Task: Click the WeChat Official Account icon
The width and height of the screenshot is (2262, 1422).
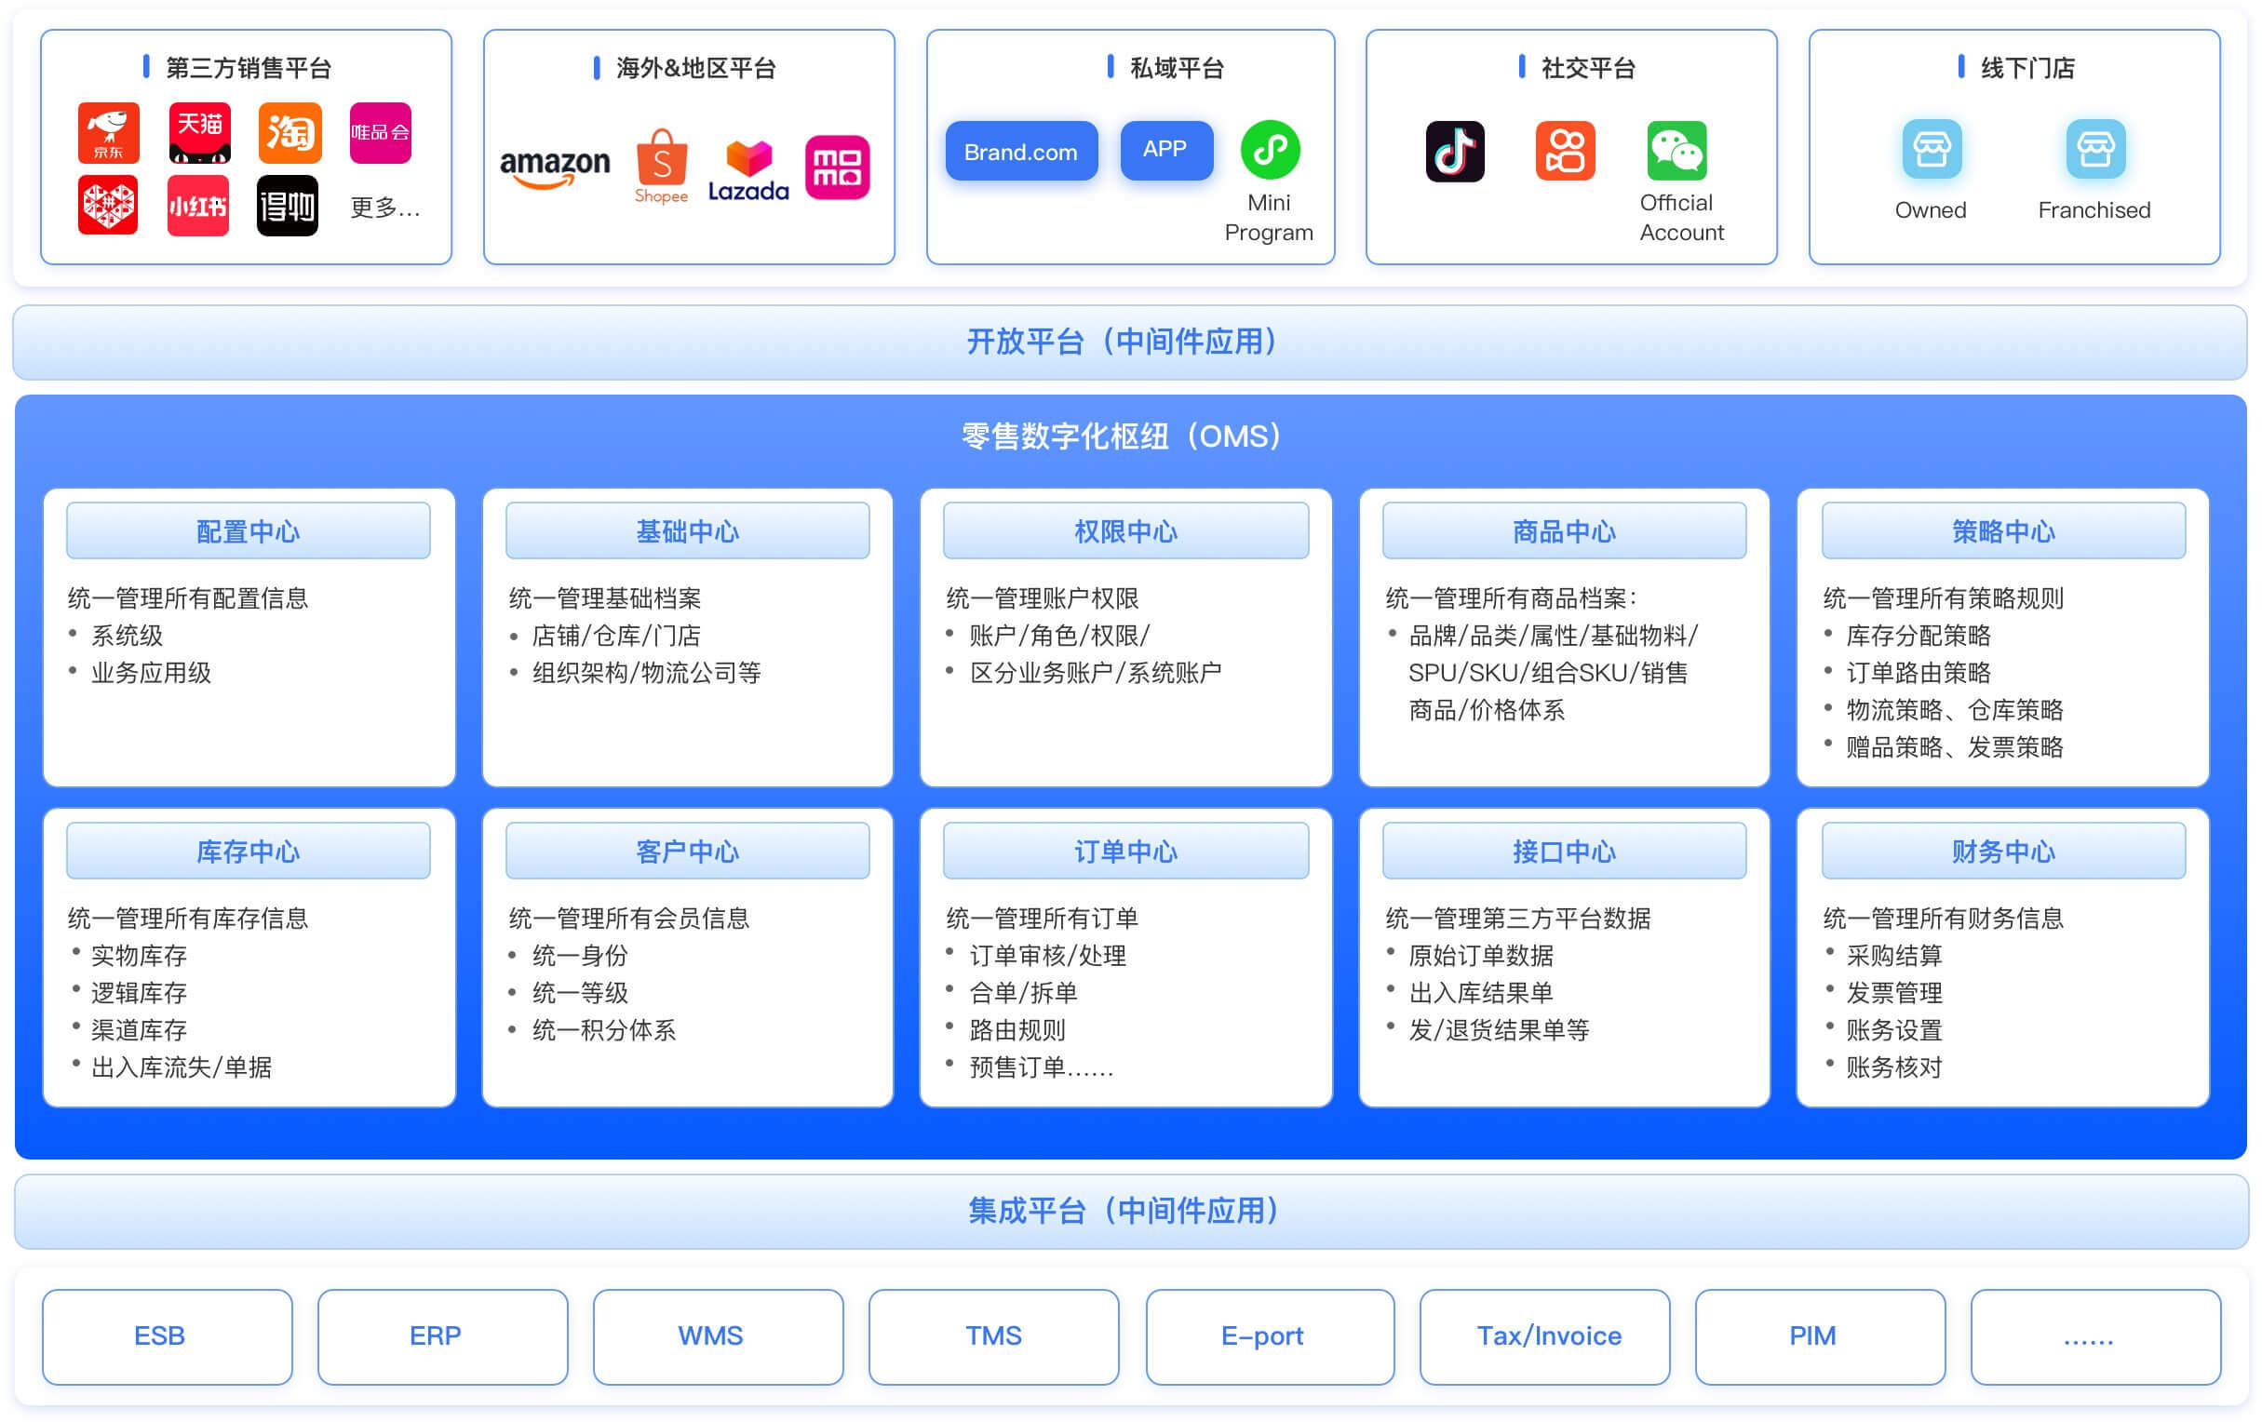Action: (x=1676, y=151)
